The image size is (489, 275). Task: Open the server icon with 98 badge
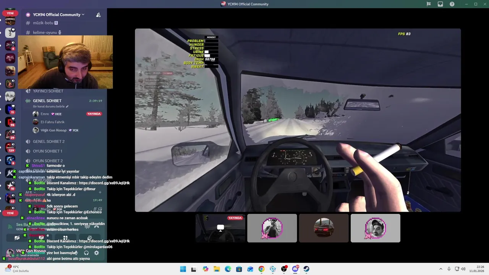click(10, 122)
